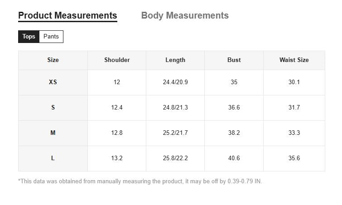342x205 pixels.
Task: Click the 13.2 shoulder measurement cell
Action: tap(117, 158)
